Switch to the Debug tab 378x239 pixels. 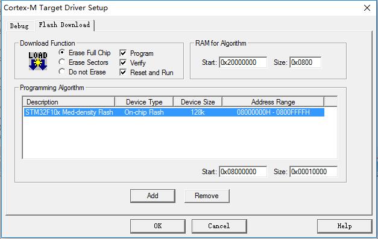pos(19,26)
